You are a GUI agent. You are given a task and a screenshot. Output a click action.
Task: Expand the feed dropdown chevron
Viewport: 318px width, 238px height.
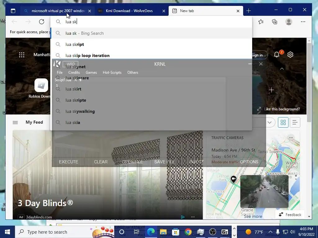[269, 122]
